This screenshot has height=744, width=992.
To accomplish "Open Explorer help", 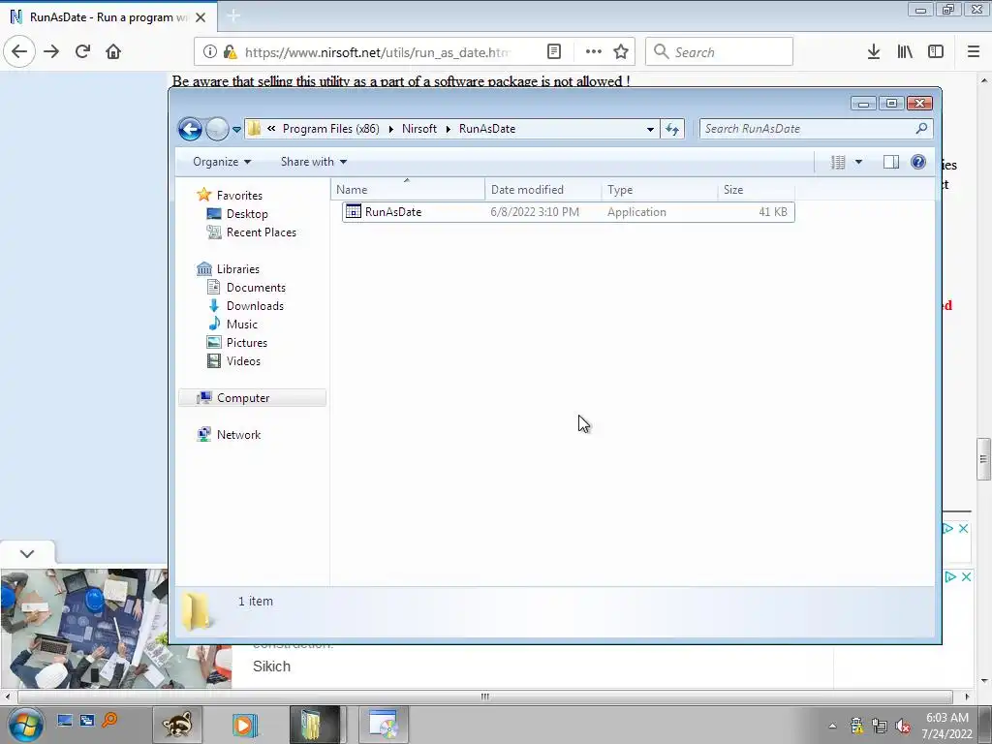I will [x=918, y=162].
